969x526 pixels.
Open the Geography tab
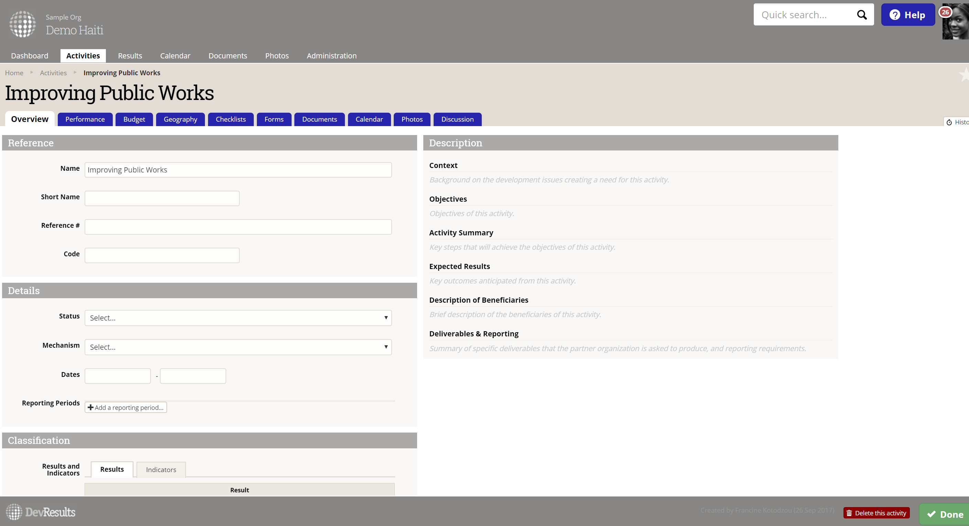(x=180, y=119)
